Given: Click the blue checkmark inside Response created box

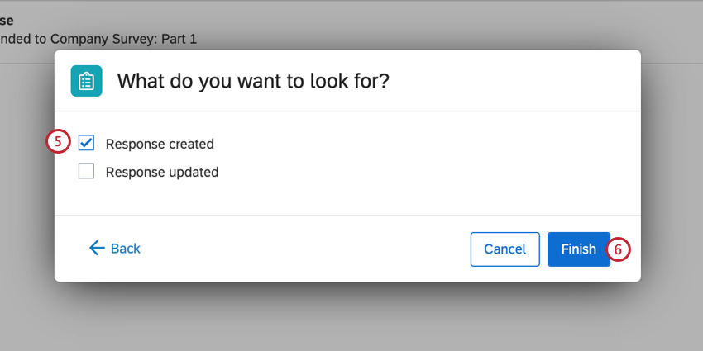Looking at the screenshot, I should 86,143.
